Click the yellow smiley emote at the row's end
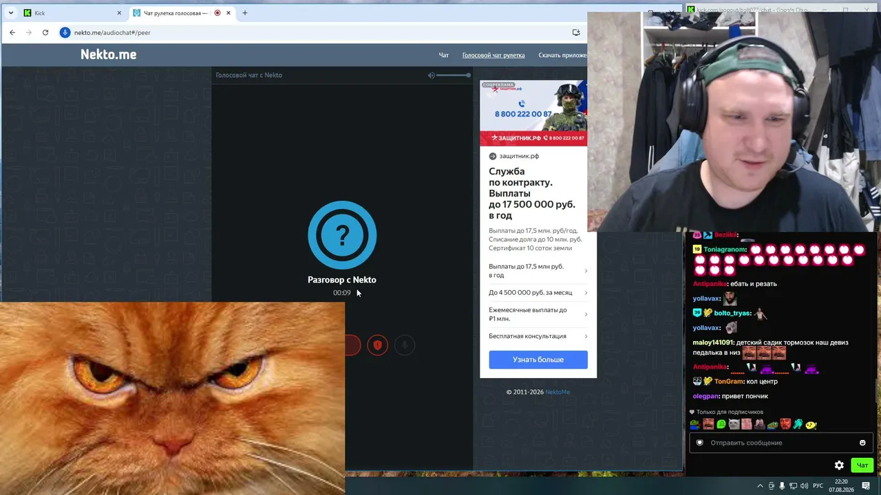The width and height of the screenshot is (881, 495). click(x=811, y=424)
